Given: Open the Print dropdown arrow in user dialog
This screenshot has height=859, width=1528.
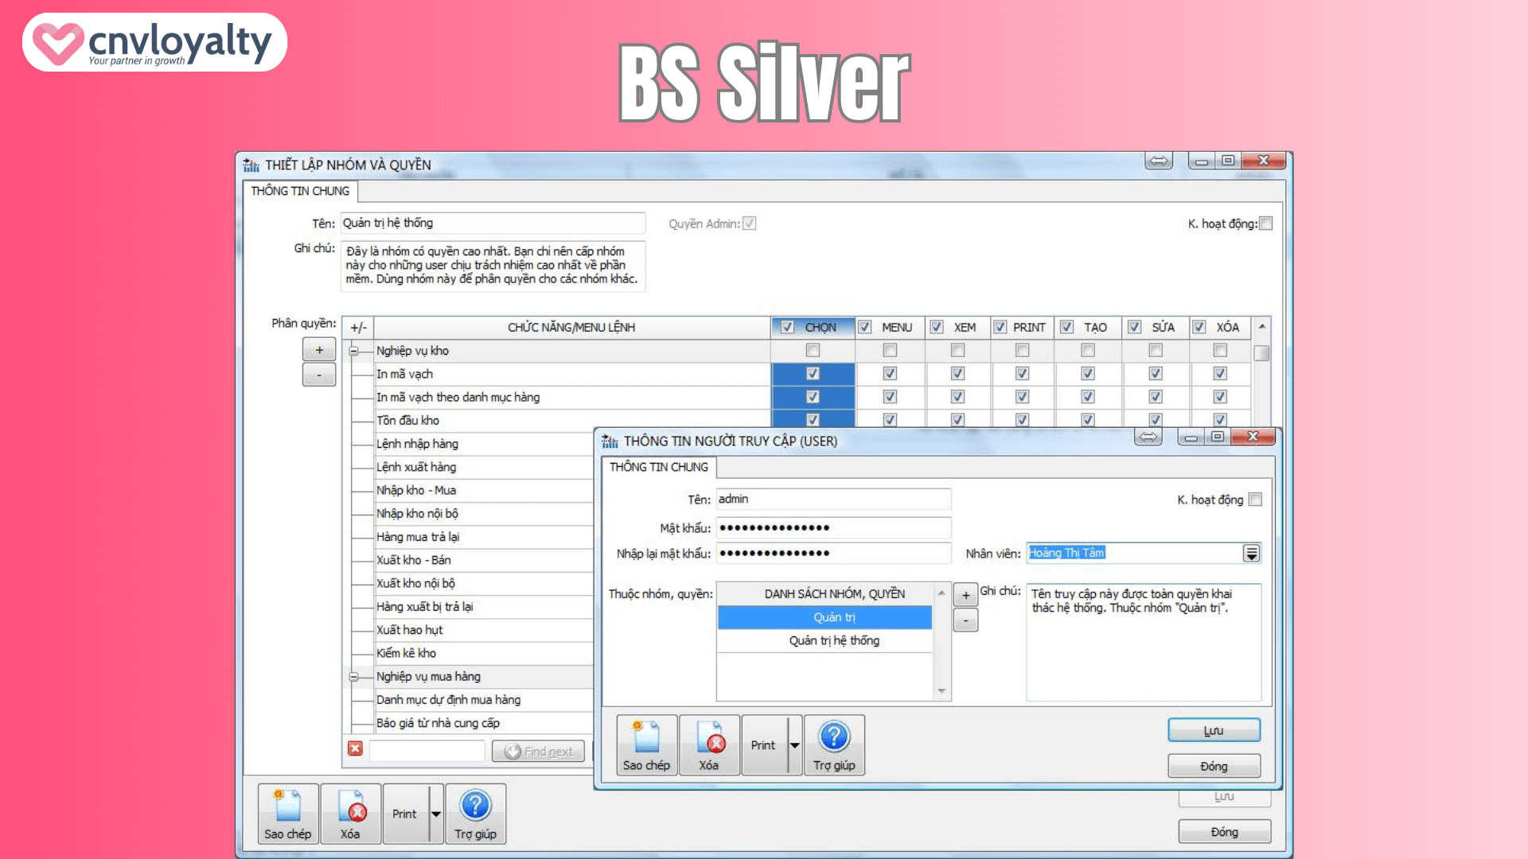Looking at the screenshot, I should pyautogui.click(x=795, y=744).
